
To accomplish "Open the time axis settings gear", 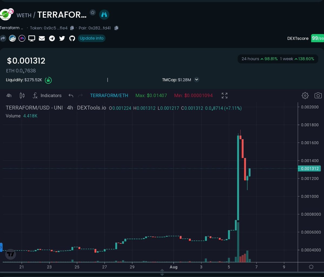I will pos(311,267).
